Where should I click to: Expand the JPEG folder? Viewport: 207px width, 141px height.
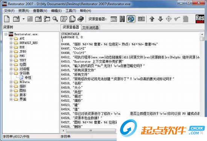(x=11, y=51)
